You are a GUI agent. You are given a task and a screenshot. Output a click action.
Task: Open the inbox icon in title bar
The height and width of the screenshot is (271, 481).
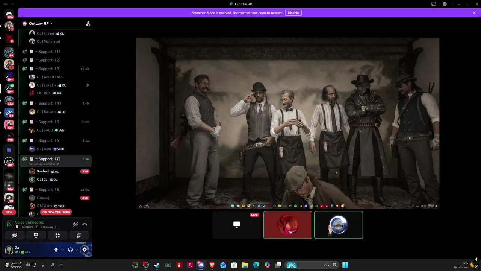point(434,4)
